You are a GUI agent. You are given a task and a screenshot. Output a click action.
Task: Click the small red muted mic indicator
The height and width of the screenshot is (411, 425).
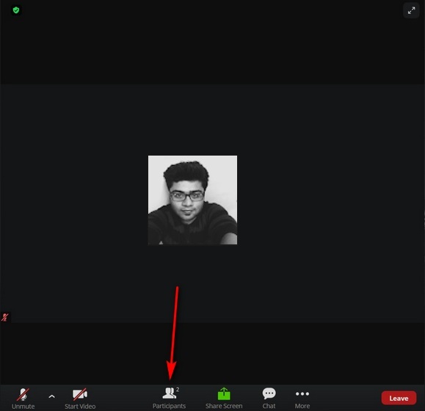pyautogui.click(x=5, y=317)
